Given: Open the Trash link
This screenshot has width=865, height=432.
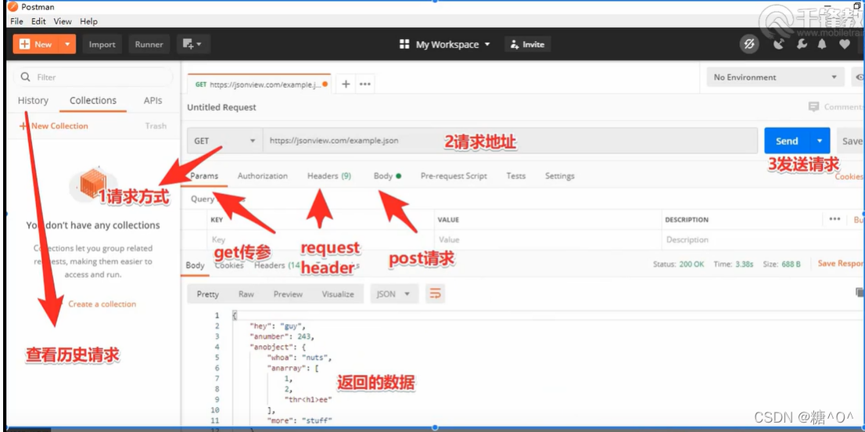Looking at the screenshot, I should coord(156,126).
